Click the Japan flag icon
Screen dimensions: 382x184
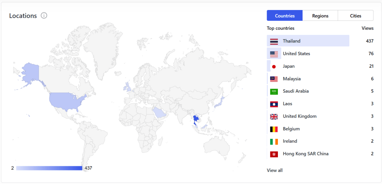pyautogui.click(x=274, y=66)
